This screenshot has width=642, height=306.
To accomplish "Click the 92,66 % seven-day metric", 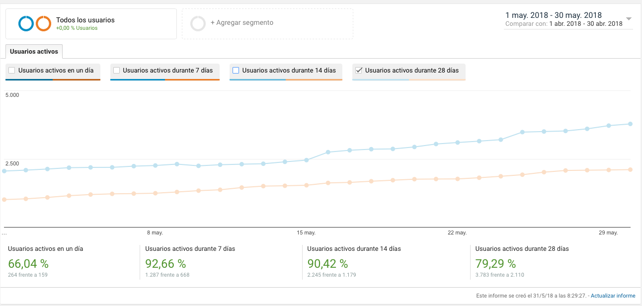I will pos(165,263).
